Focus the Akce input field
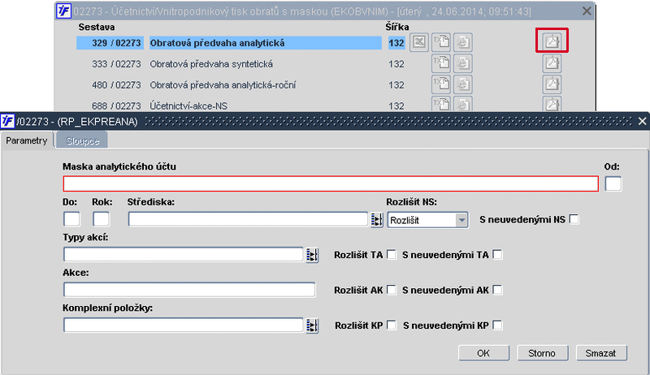The image size is (650, 375). (x=189, y=290)
